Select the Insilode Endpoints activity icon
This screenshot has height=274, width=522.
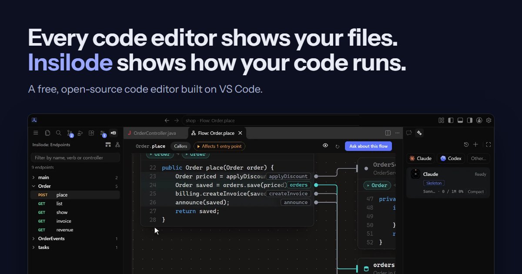(114, 133)
